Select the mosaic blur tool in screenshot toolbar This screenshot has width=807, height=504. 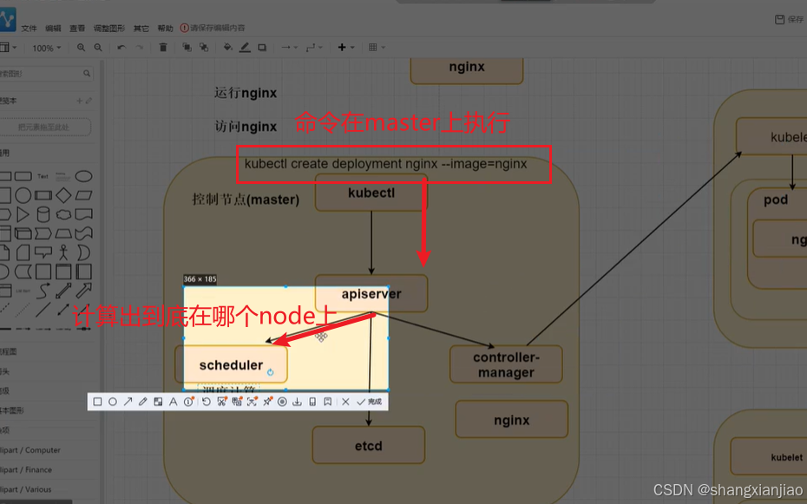tap(158, 402)
